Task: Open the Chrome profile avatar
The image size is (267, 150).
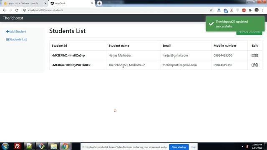Action: [x=257, y=10]
